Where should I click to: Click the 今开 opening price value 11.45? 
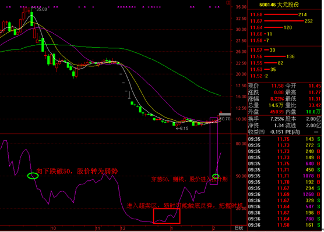click(315, 86)
